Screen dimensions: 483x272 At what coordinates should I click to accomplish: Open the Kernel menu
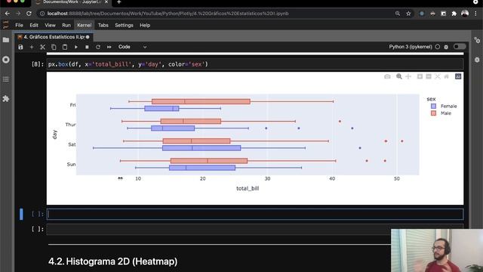pyautogui.click(x=84, y=25)
